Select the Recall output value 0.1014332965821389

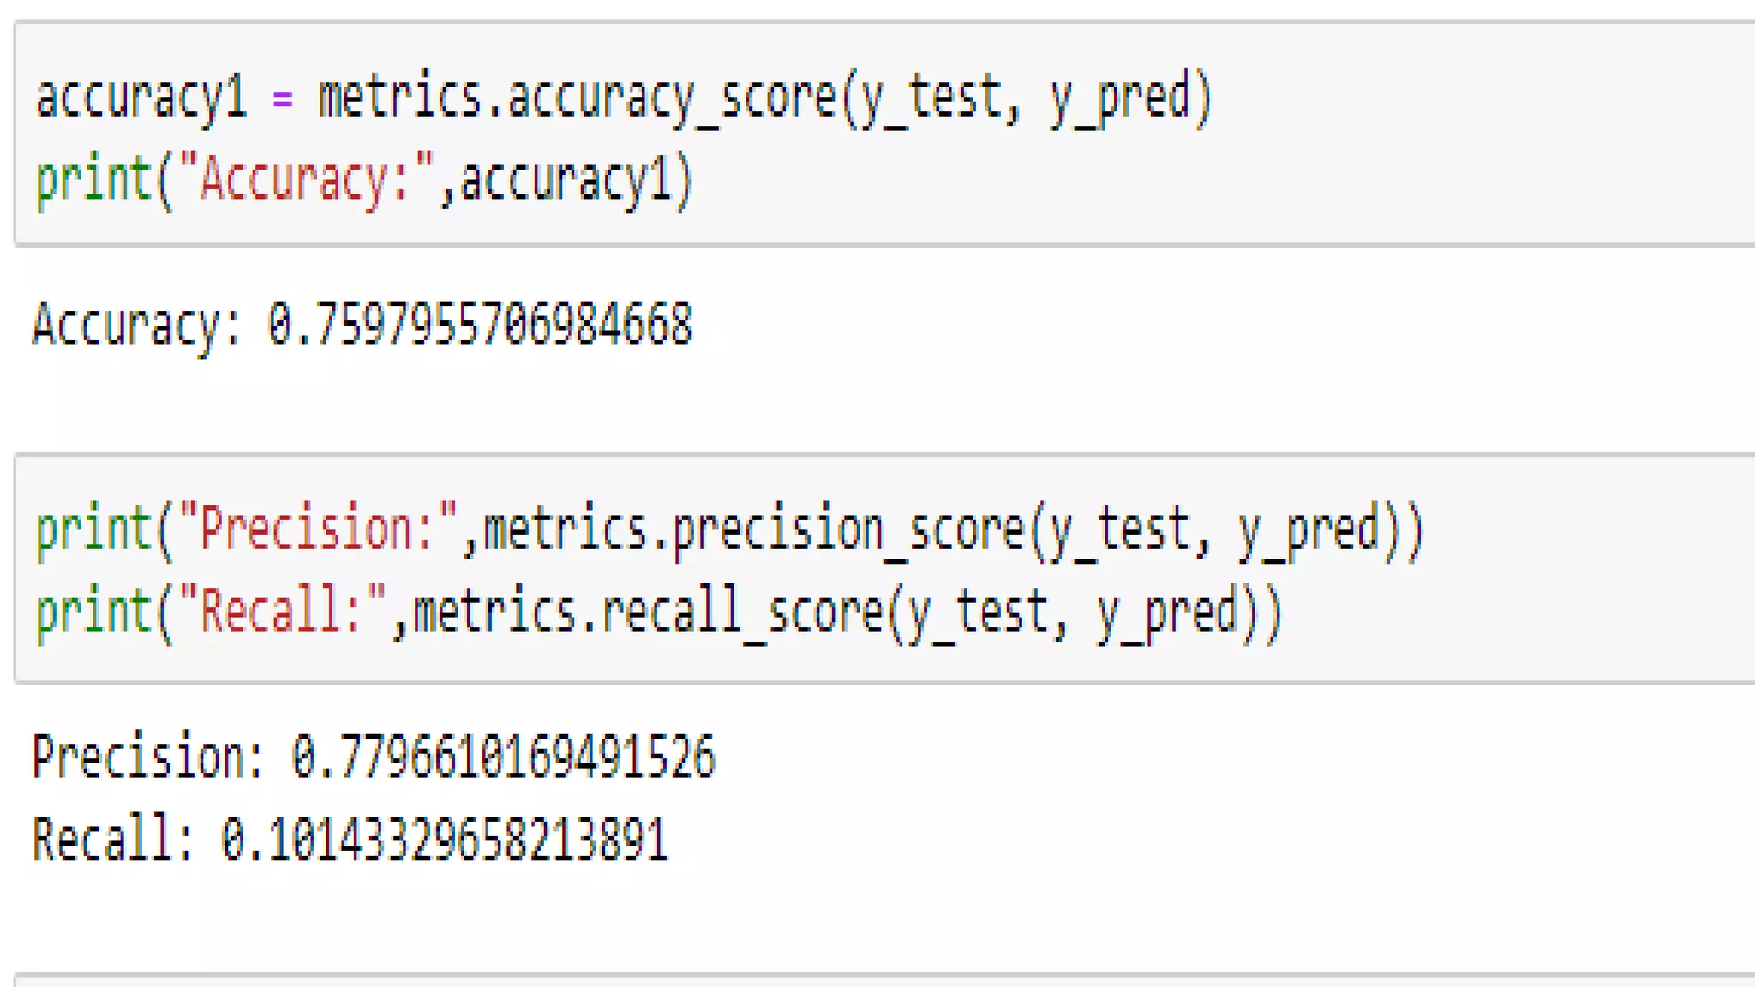tap(444, 840)
